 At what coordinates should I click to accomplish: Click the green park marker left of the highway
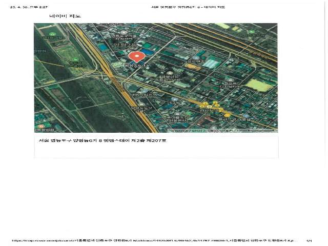click(75, 60)
